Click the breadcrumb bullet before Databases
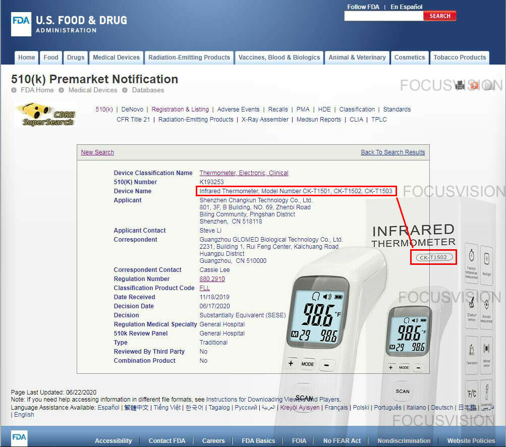Image resolution: width=506 pixels, height=447 pixels. pyautogui.click(x=125, y=90)
